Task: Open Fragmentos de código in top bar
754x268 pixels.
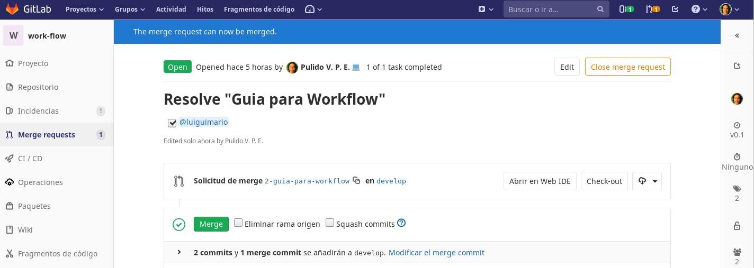Action: [x=259, y=9]
